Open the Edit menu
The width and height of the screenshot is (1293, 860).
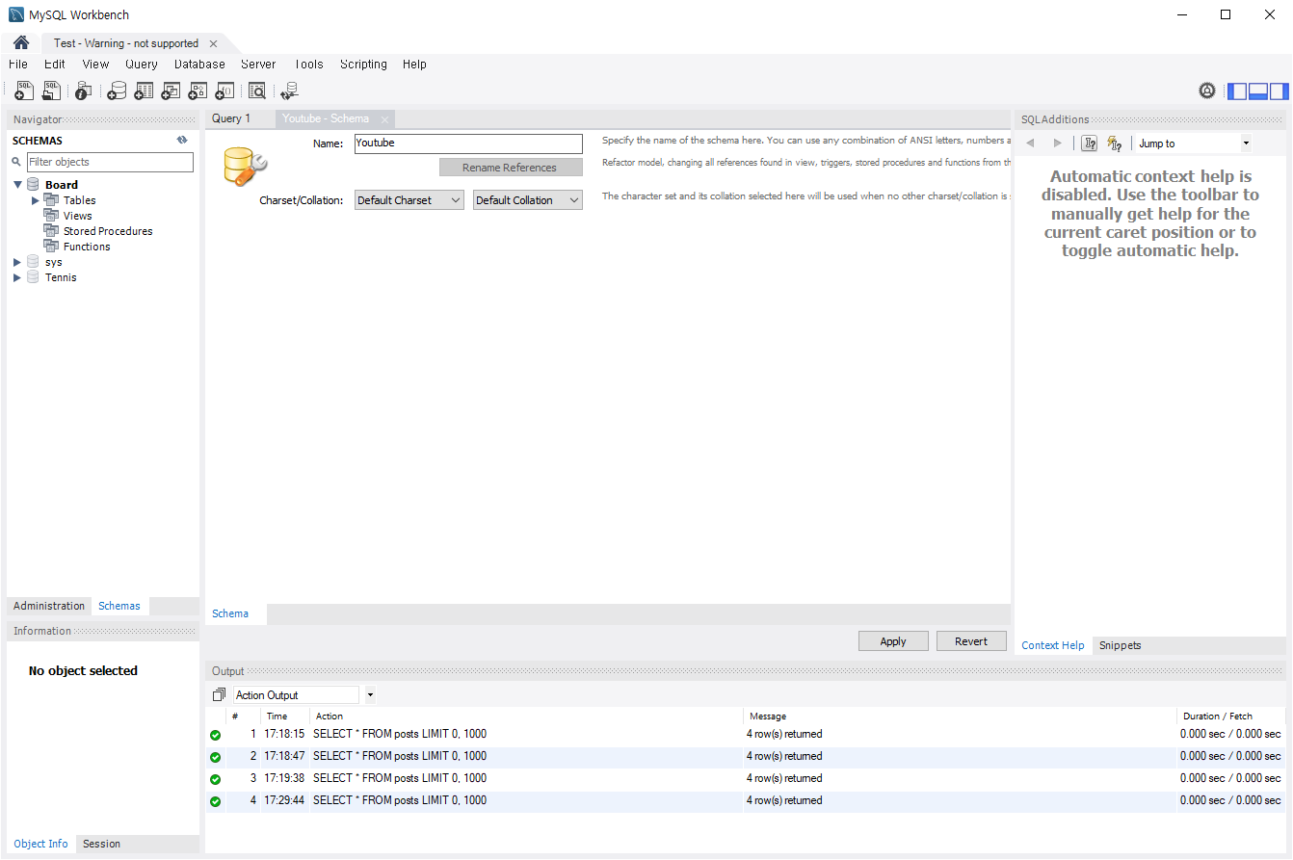pyautogui.click(x=55, y=65)
